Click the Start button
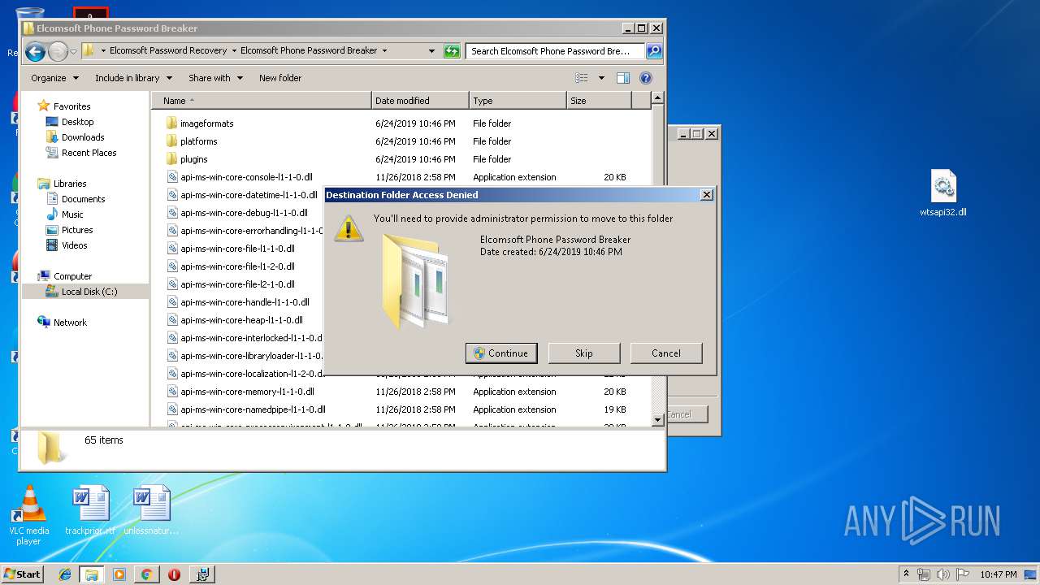Viewport: 1040px width, 585px height. [x=23, y=574]
